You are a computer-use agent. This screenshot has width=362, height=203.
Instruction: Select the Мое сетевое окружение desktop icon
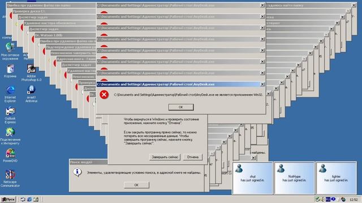click(x=10, y=51)
